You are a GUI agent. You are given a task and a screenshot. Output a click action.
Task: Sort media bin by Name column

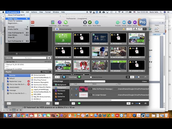click(x=105, y=84)
